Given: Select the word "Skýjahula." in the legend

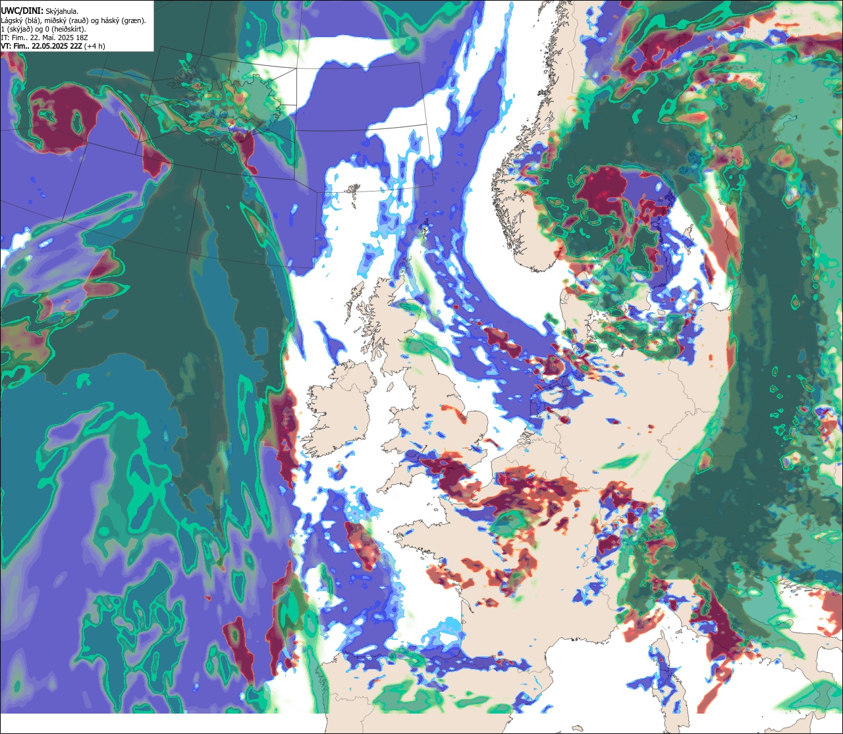Looking at the screenshot, I should (63, 11).
